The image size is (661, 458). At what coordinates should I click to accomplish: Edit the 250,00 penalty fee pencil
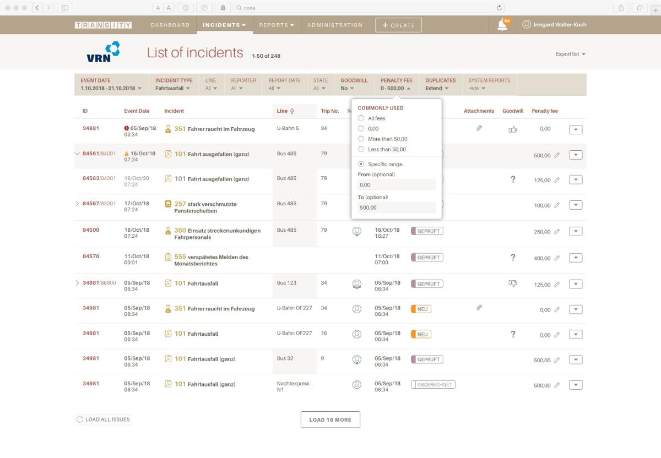click(x=557, y=232)
